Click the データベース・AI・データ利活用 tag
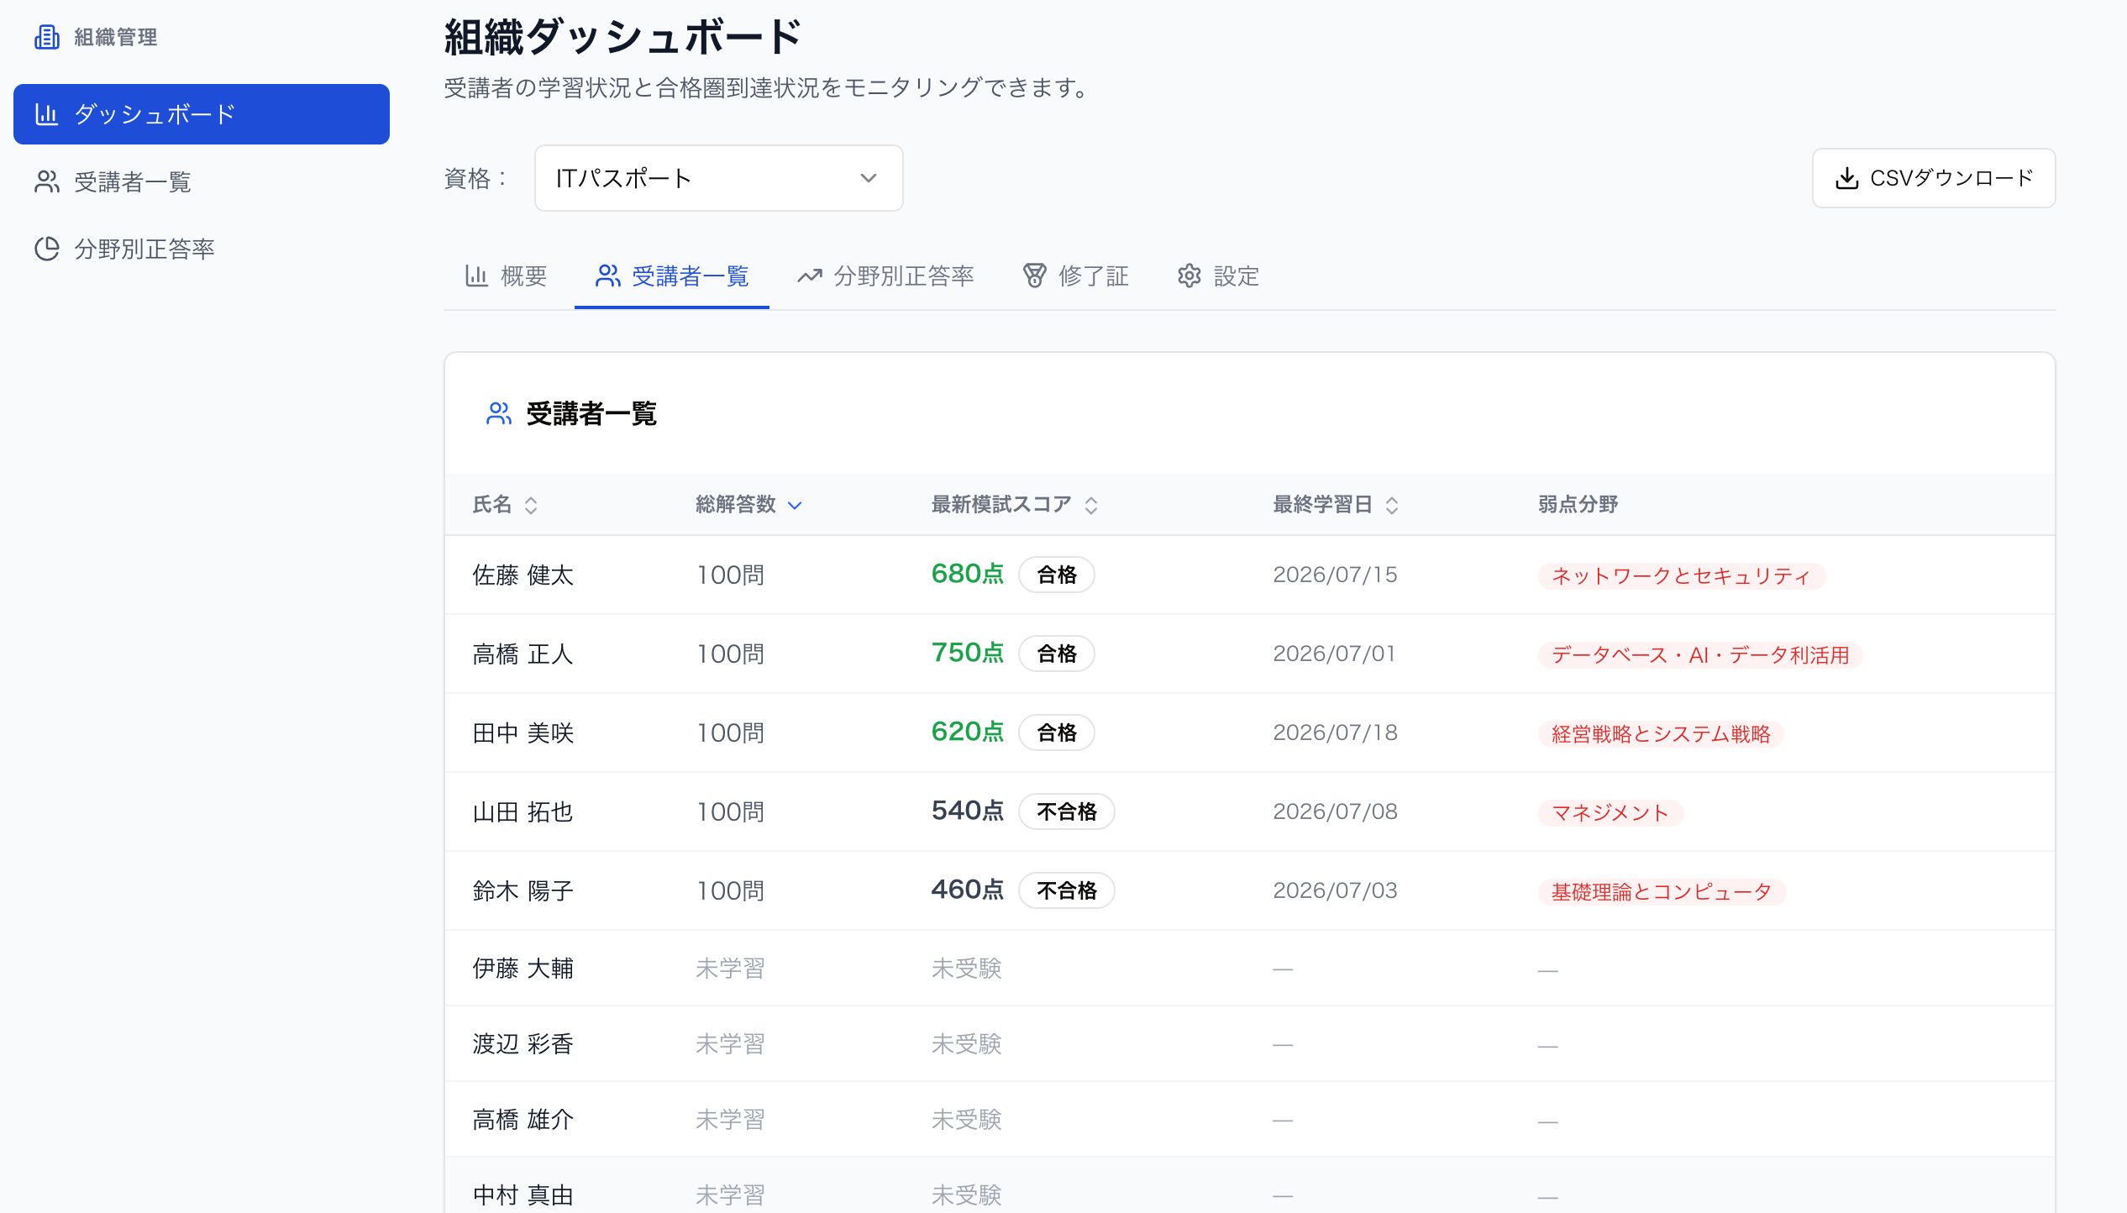The image size is (2127, 1213). pos(1700,654)
